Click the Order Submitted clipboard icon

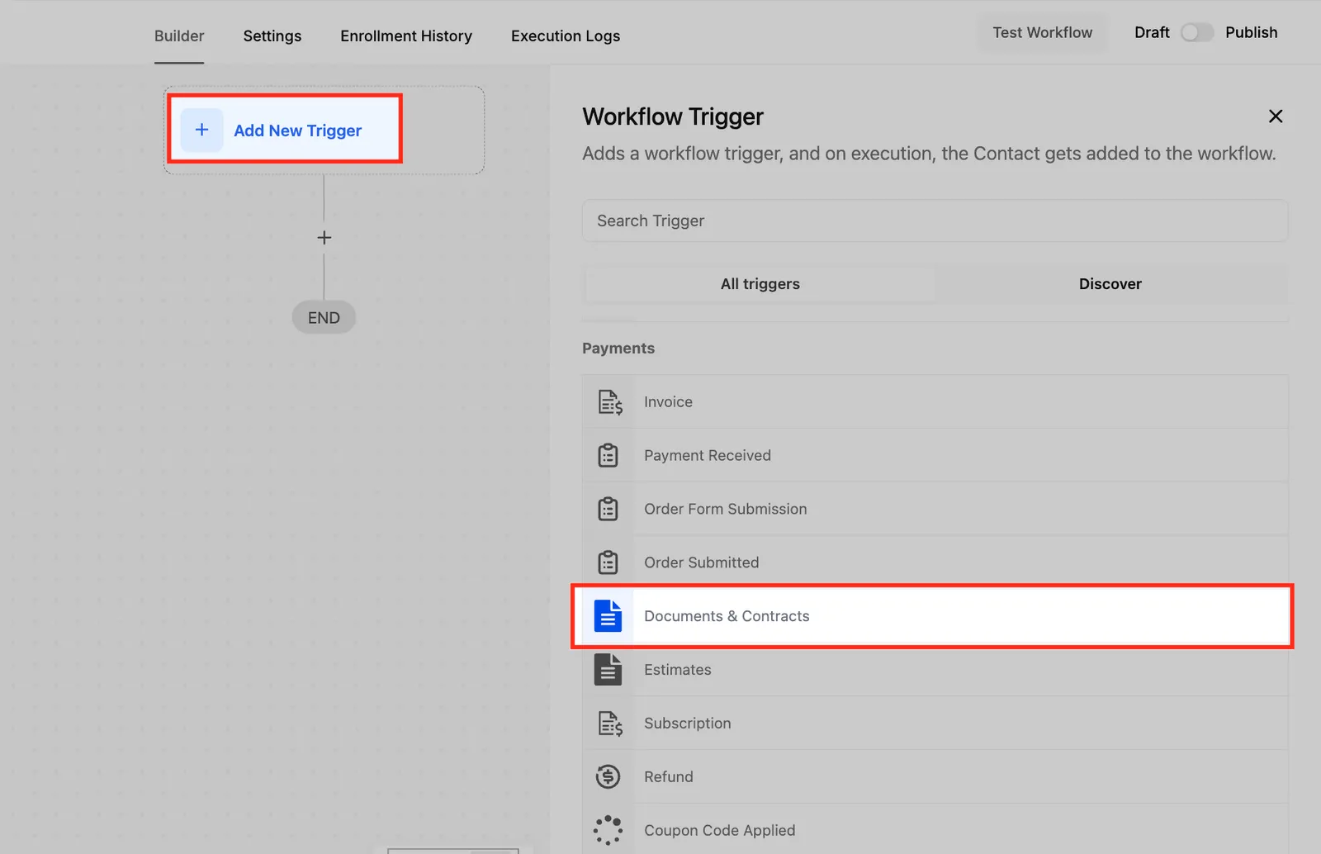(608, 562)
